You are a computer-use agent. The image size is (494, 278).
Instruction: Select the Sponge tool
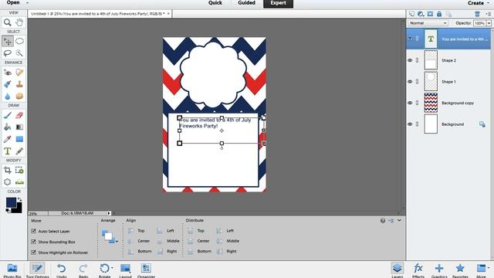point(19,96)
